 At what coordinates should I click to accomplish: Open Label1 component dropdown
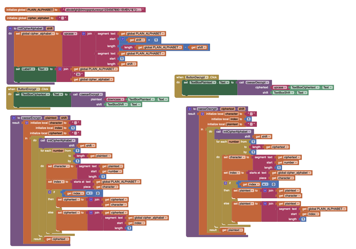(29, 69)
